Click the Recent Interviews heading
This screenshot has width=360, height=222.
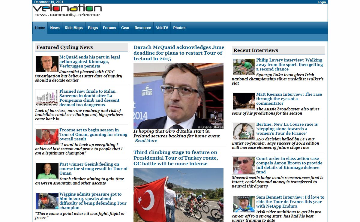256,50
